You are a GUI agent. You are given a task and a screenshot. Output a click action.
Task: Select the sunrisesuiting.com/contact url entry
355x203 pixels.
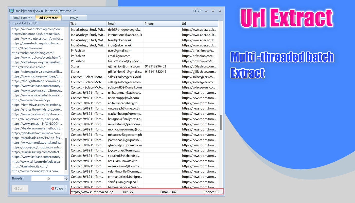[x=37, y=152]
